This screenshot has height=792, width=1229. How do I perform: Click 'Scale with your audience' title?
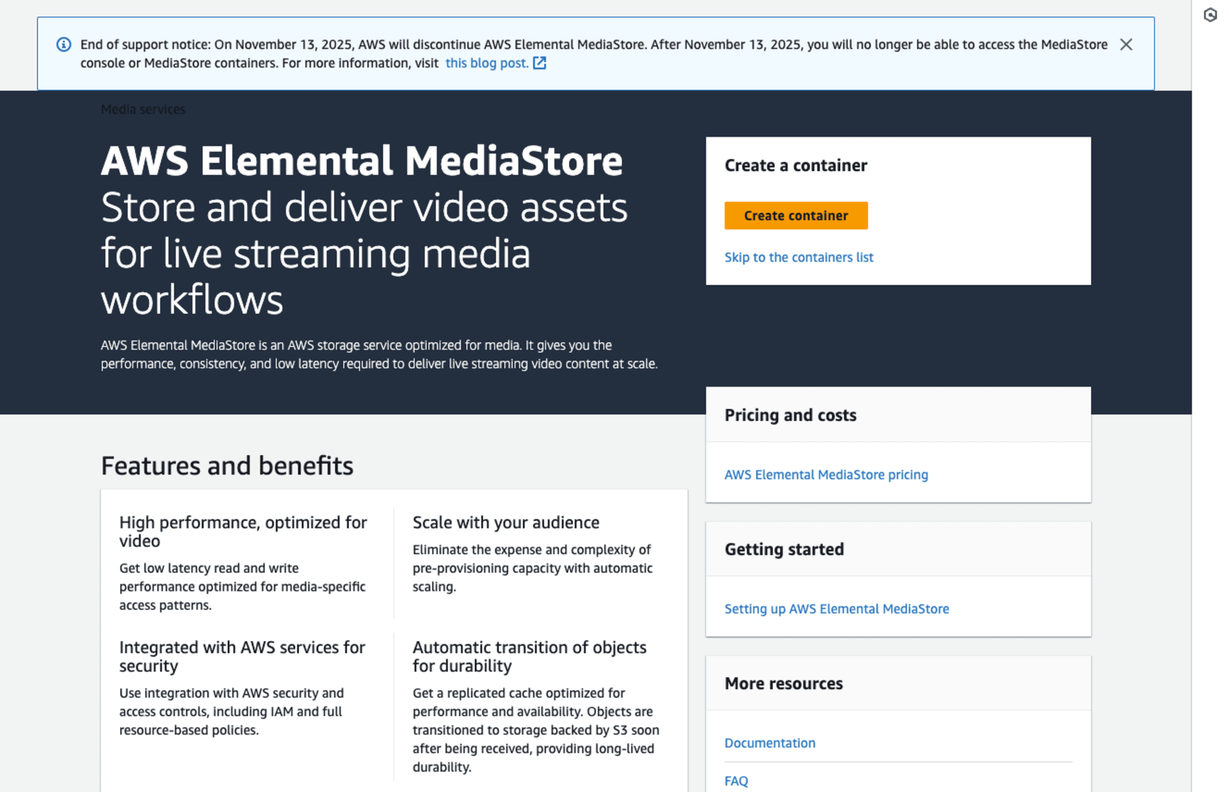[x=506, y=522]
